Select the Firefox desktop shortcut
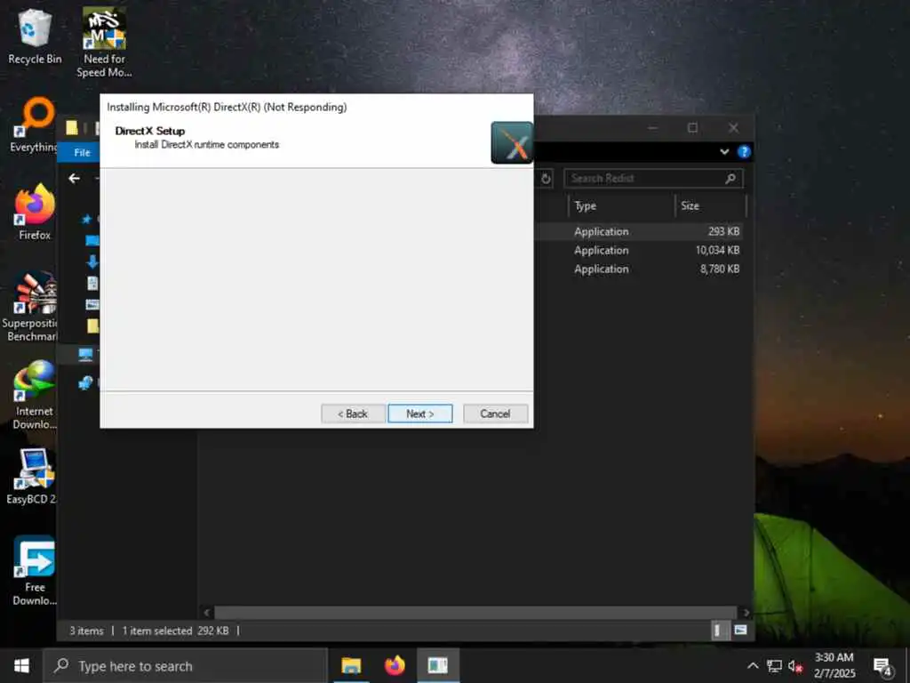Viewport: 910px width, 683px height. click(35, 213)
